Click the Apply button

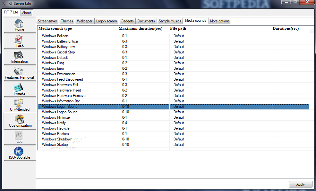pyautogui.click(x=300, y=184)
